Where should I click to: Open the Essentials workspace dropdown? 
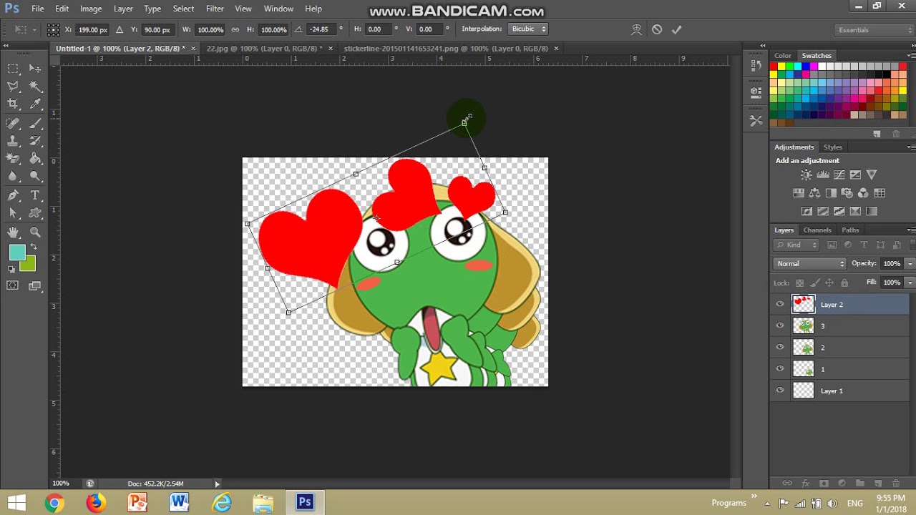874,30
